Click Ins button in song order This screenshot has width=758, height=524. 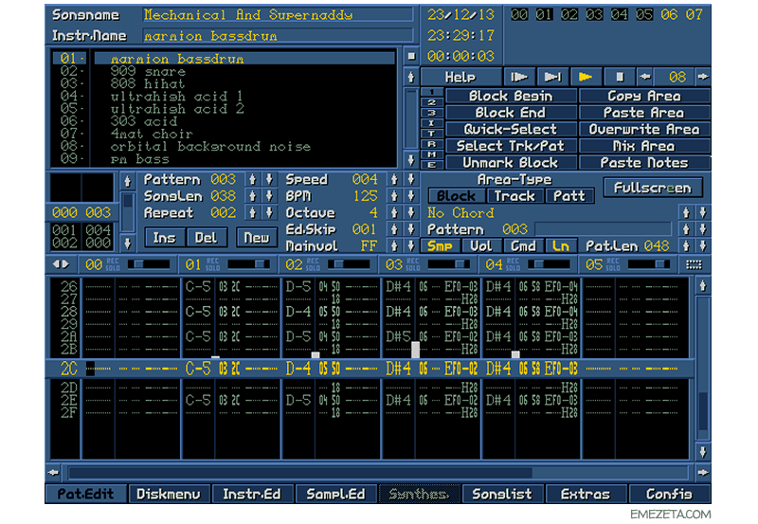click(164, 238)
